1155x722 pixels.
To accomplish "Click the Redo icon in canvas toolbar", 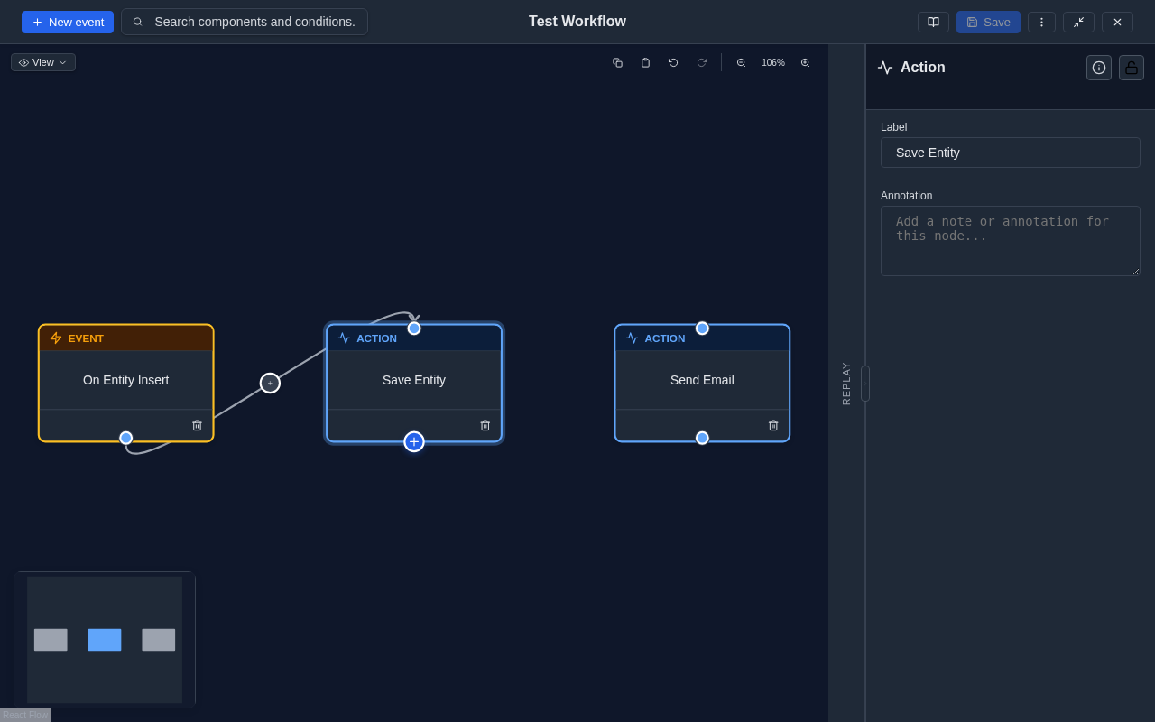I will (702, 62).
